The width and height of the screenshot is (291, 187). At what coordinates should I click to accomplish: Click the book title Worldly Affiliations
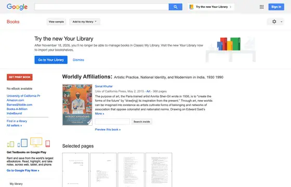click(87, 77)
